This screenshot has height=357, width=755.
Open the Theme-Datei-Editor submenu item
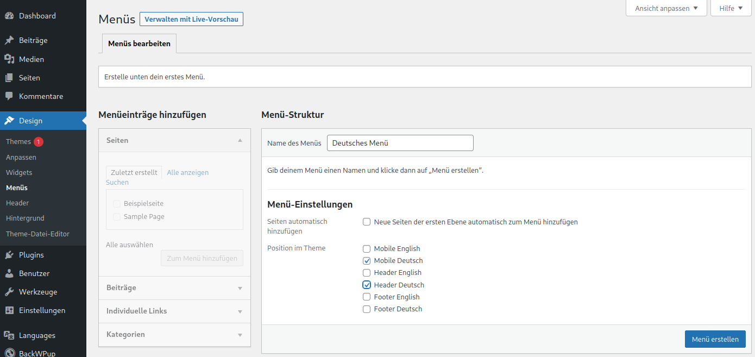coord(37,234)
